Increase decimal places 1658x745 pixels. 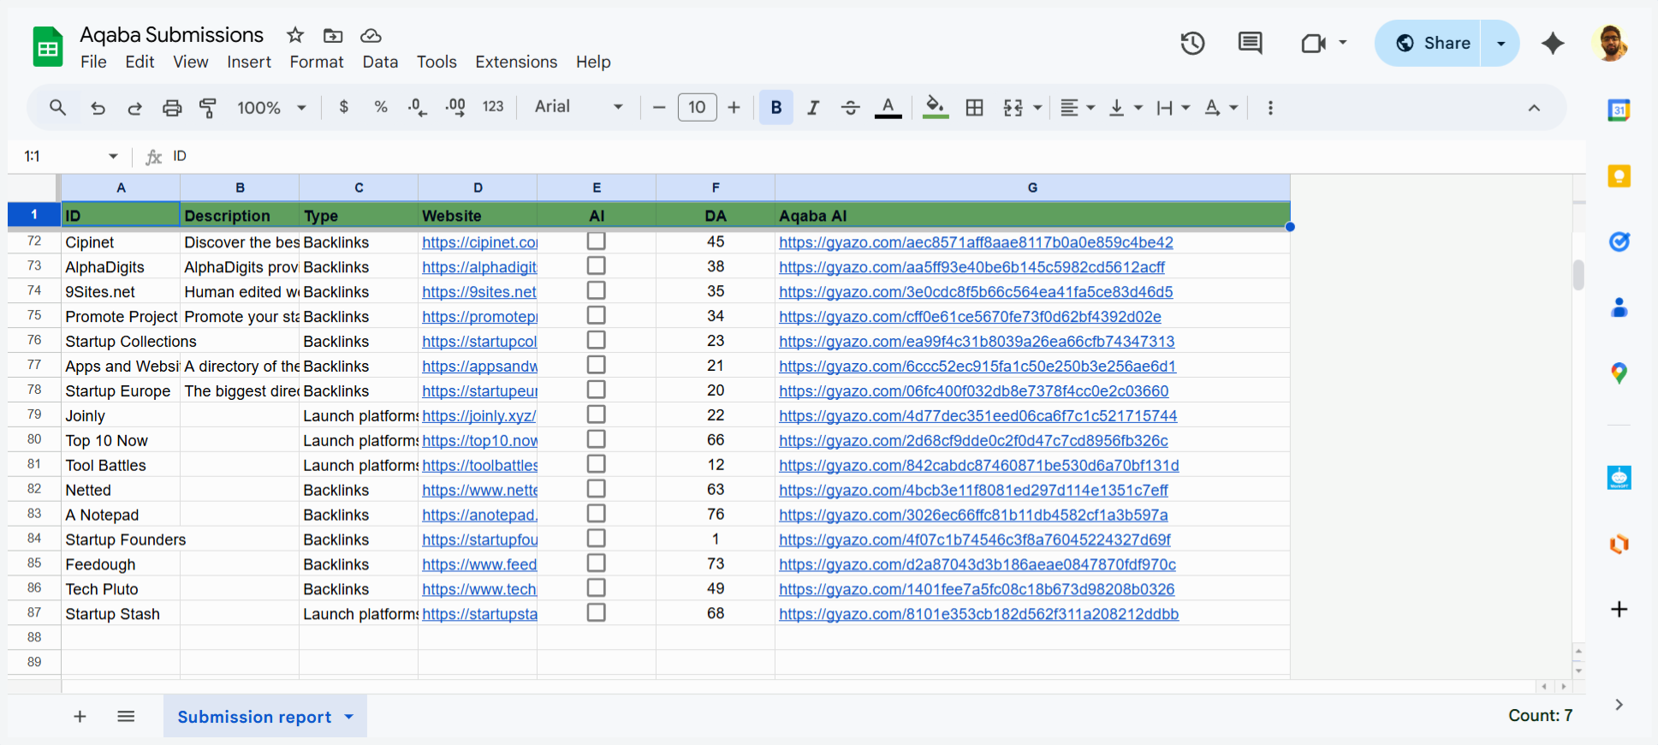pos(455,107)
